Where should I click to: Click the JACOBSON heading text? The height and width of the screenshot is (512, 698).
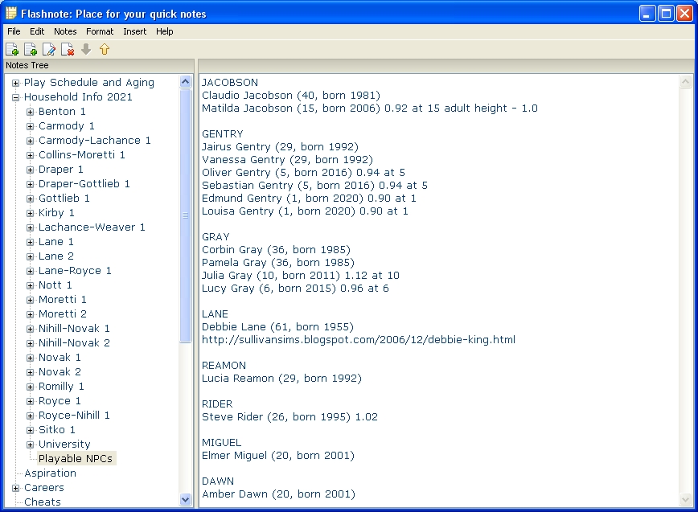230,83
